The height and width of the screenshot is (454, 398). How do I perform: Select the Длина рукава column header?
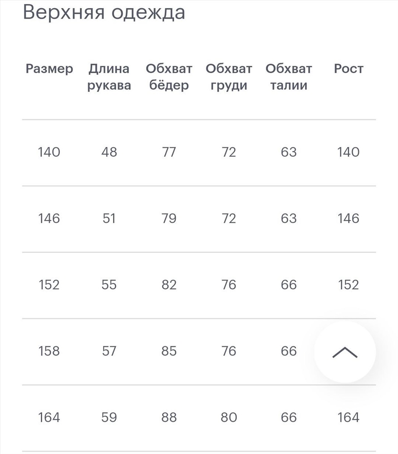[109, 77]
